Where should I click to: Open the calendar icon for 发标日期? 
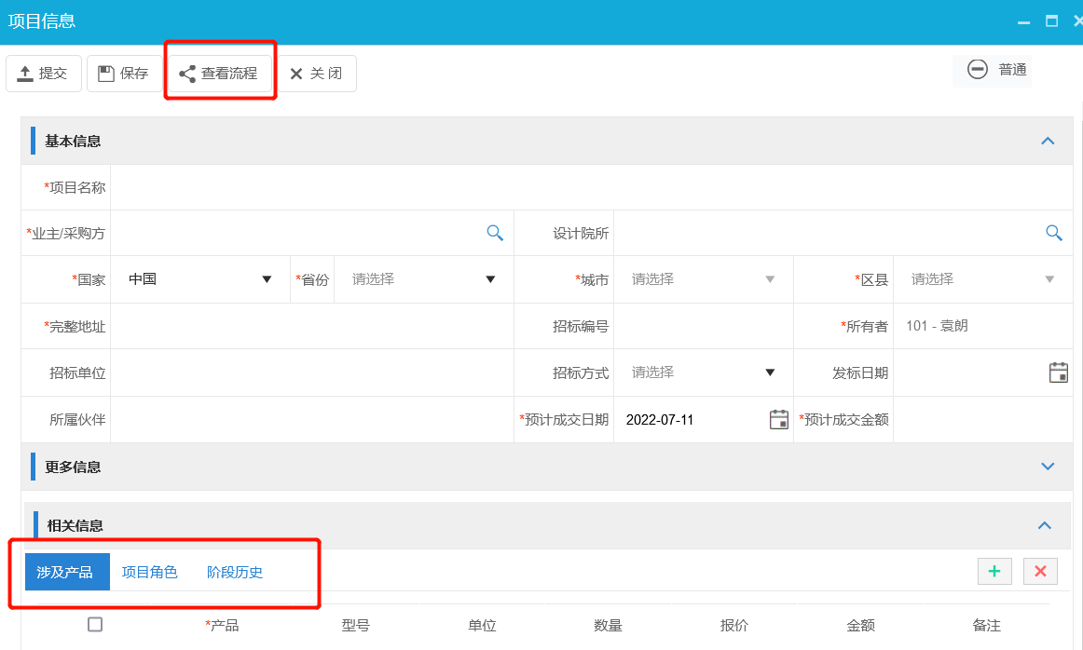tap(1058, 372)
